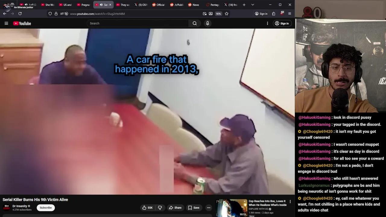Viewport: 386px width, 217px height.
Task: Click the magnifier search button
Action: click(x=195, y=23)
